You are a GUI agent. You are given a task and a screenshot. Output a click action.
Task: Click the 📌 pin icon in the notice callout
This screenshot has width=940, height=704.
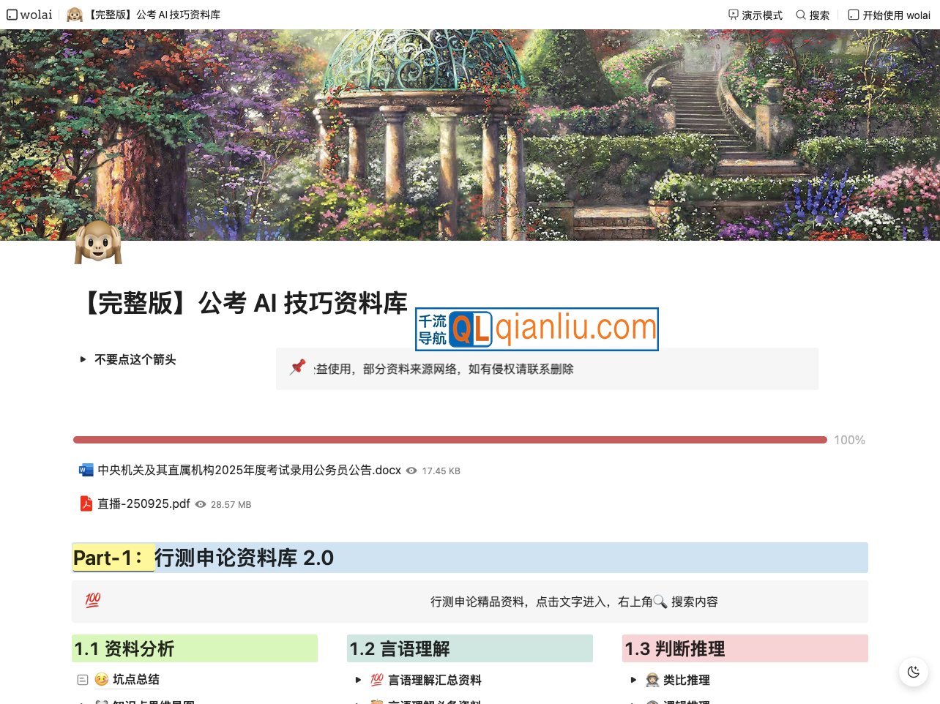click(x=297, y=368)
